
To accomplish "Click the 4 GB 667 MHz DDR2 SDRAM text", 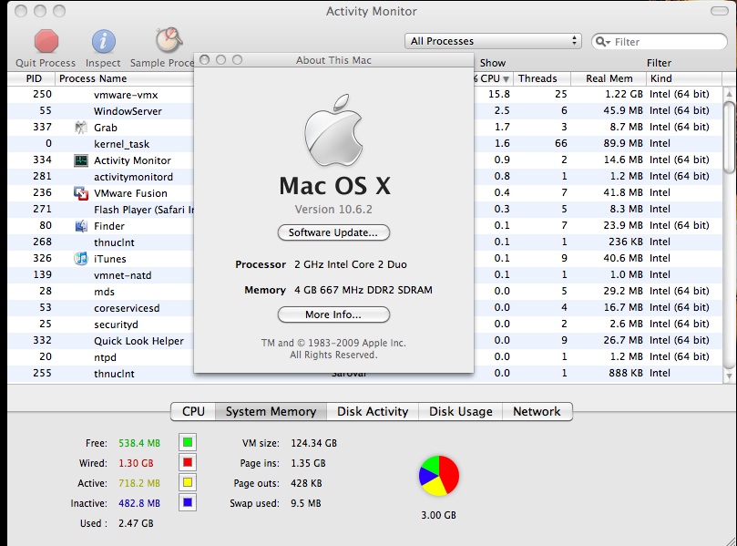I will click(363, 290).
